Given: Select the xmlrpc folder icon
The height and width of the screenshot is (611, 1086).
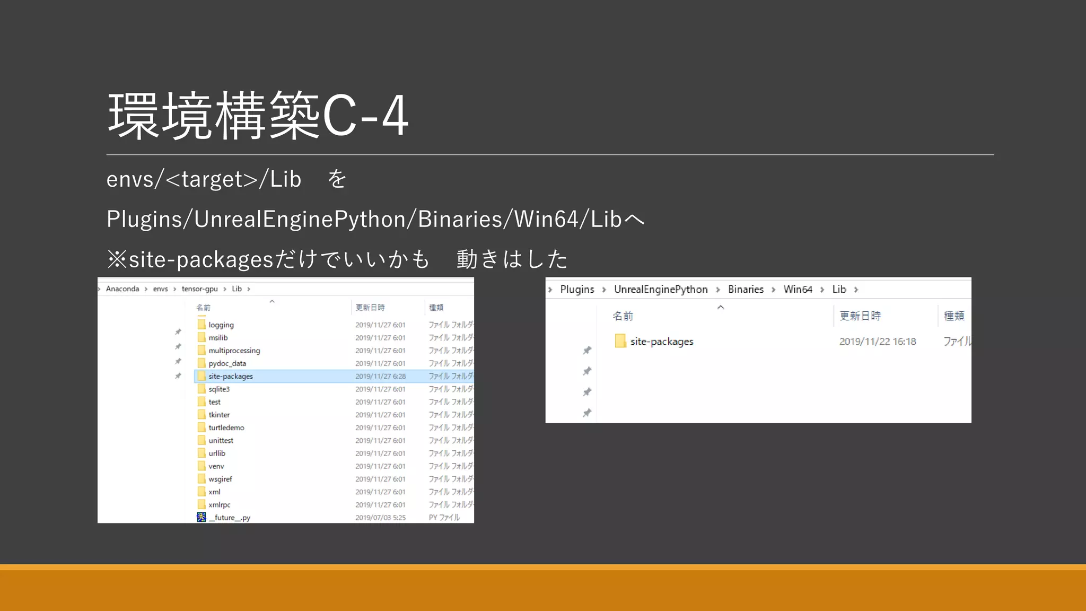Looking at the screenshot, I should (x=202, y=504).
